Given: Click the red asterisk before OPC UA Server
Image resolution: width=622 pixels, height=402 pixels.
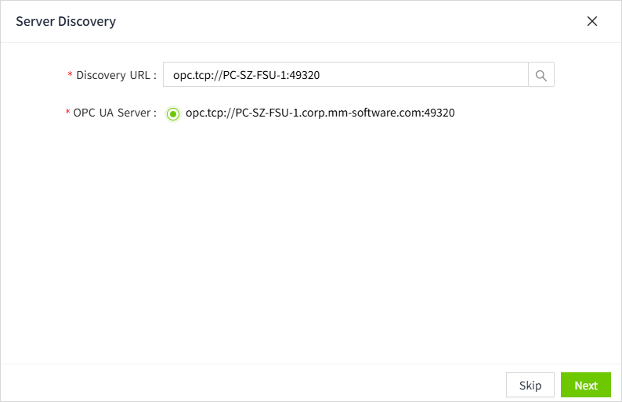Looking at the screenshot, I should pyautogui.click(x=67, y=113).
